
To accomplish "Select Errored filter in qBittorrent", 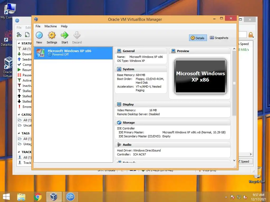I will 25,107.
